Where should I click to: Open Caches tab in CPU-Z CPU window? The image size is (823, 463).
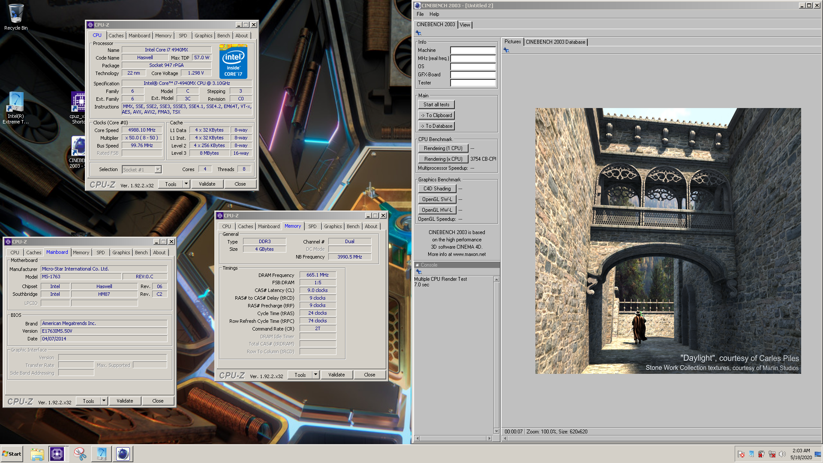pos(116,36)
